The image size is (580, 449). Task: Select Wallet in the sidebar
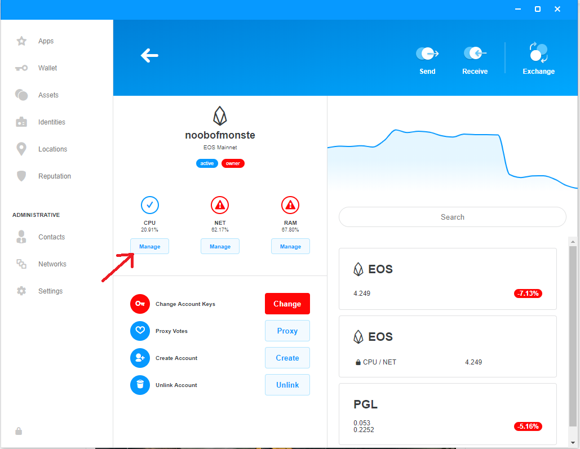pos(48,68)
